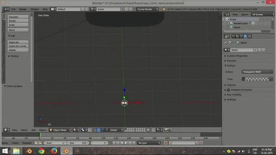Click the Duplicate Linked button

point(18,46)
